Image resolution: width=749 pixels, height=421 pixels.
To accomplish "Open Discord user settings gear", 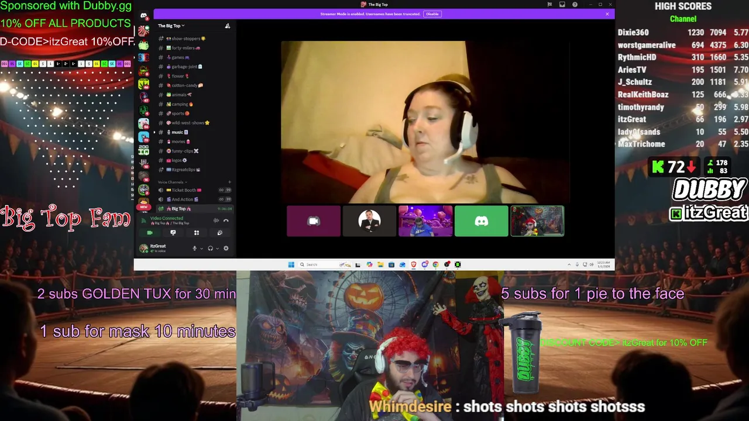I will coord(226,249).
